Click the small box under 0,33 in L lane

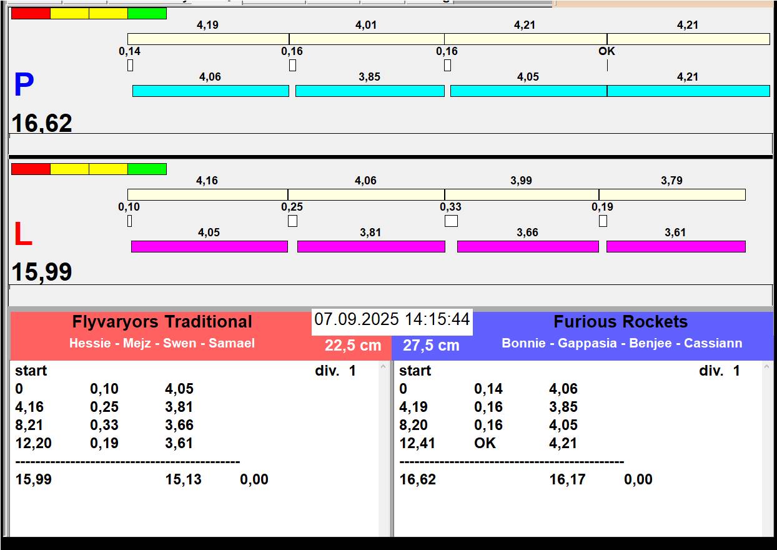coord(451,221)
